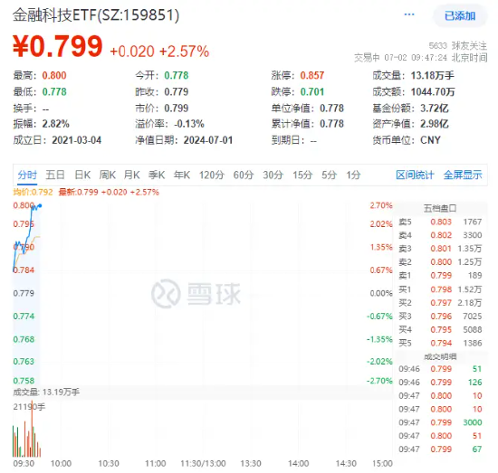Switch to the 五日 tab
The width and height of the screenshot is (498, 473).
(55, 175)
